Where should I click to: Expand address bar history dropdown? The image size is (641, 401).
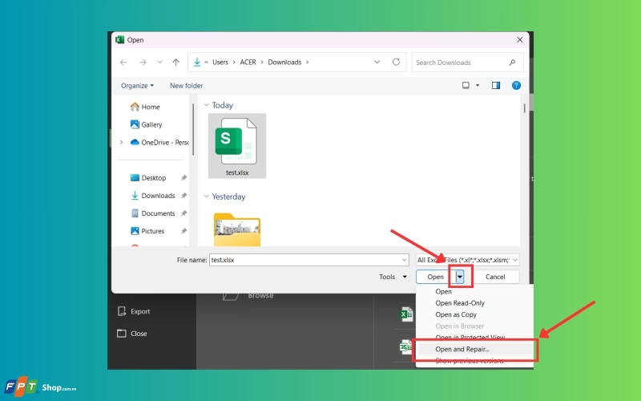click(x=377, y=63)
